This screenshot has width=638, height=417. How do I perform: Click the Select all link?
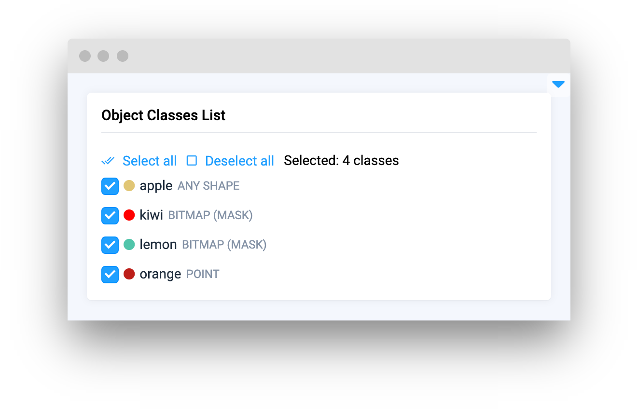click(x=150, y=161)
